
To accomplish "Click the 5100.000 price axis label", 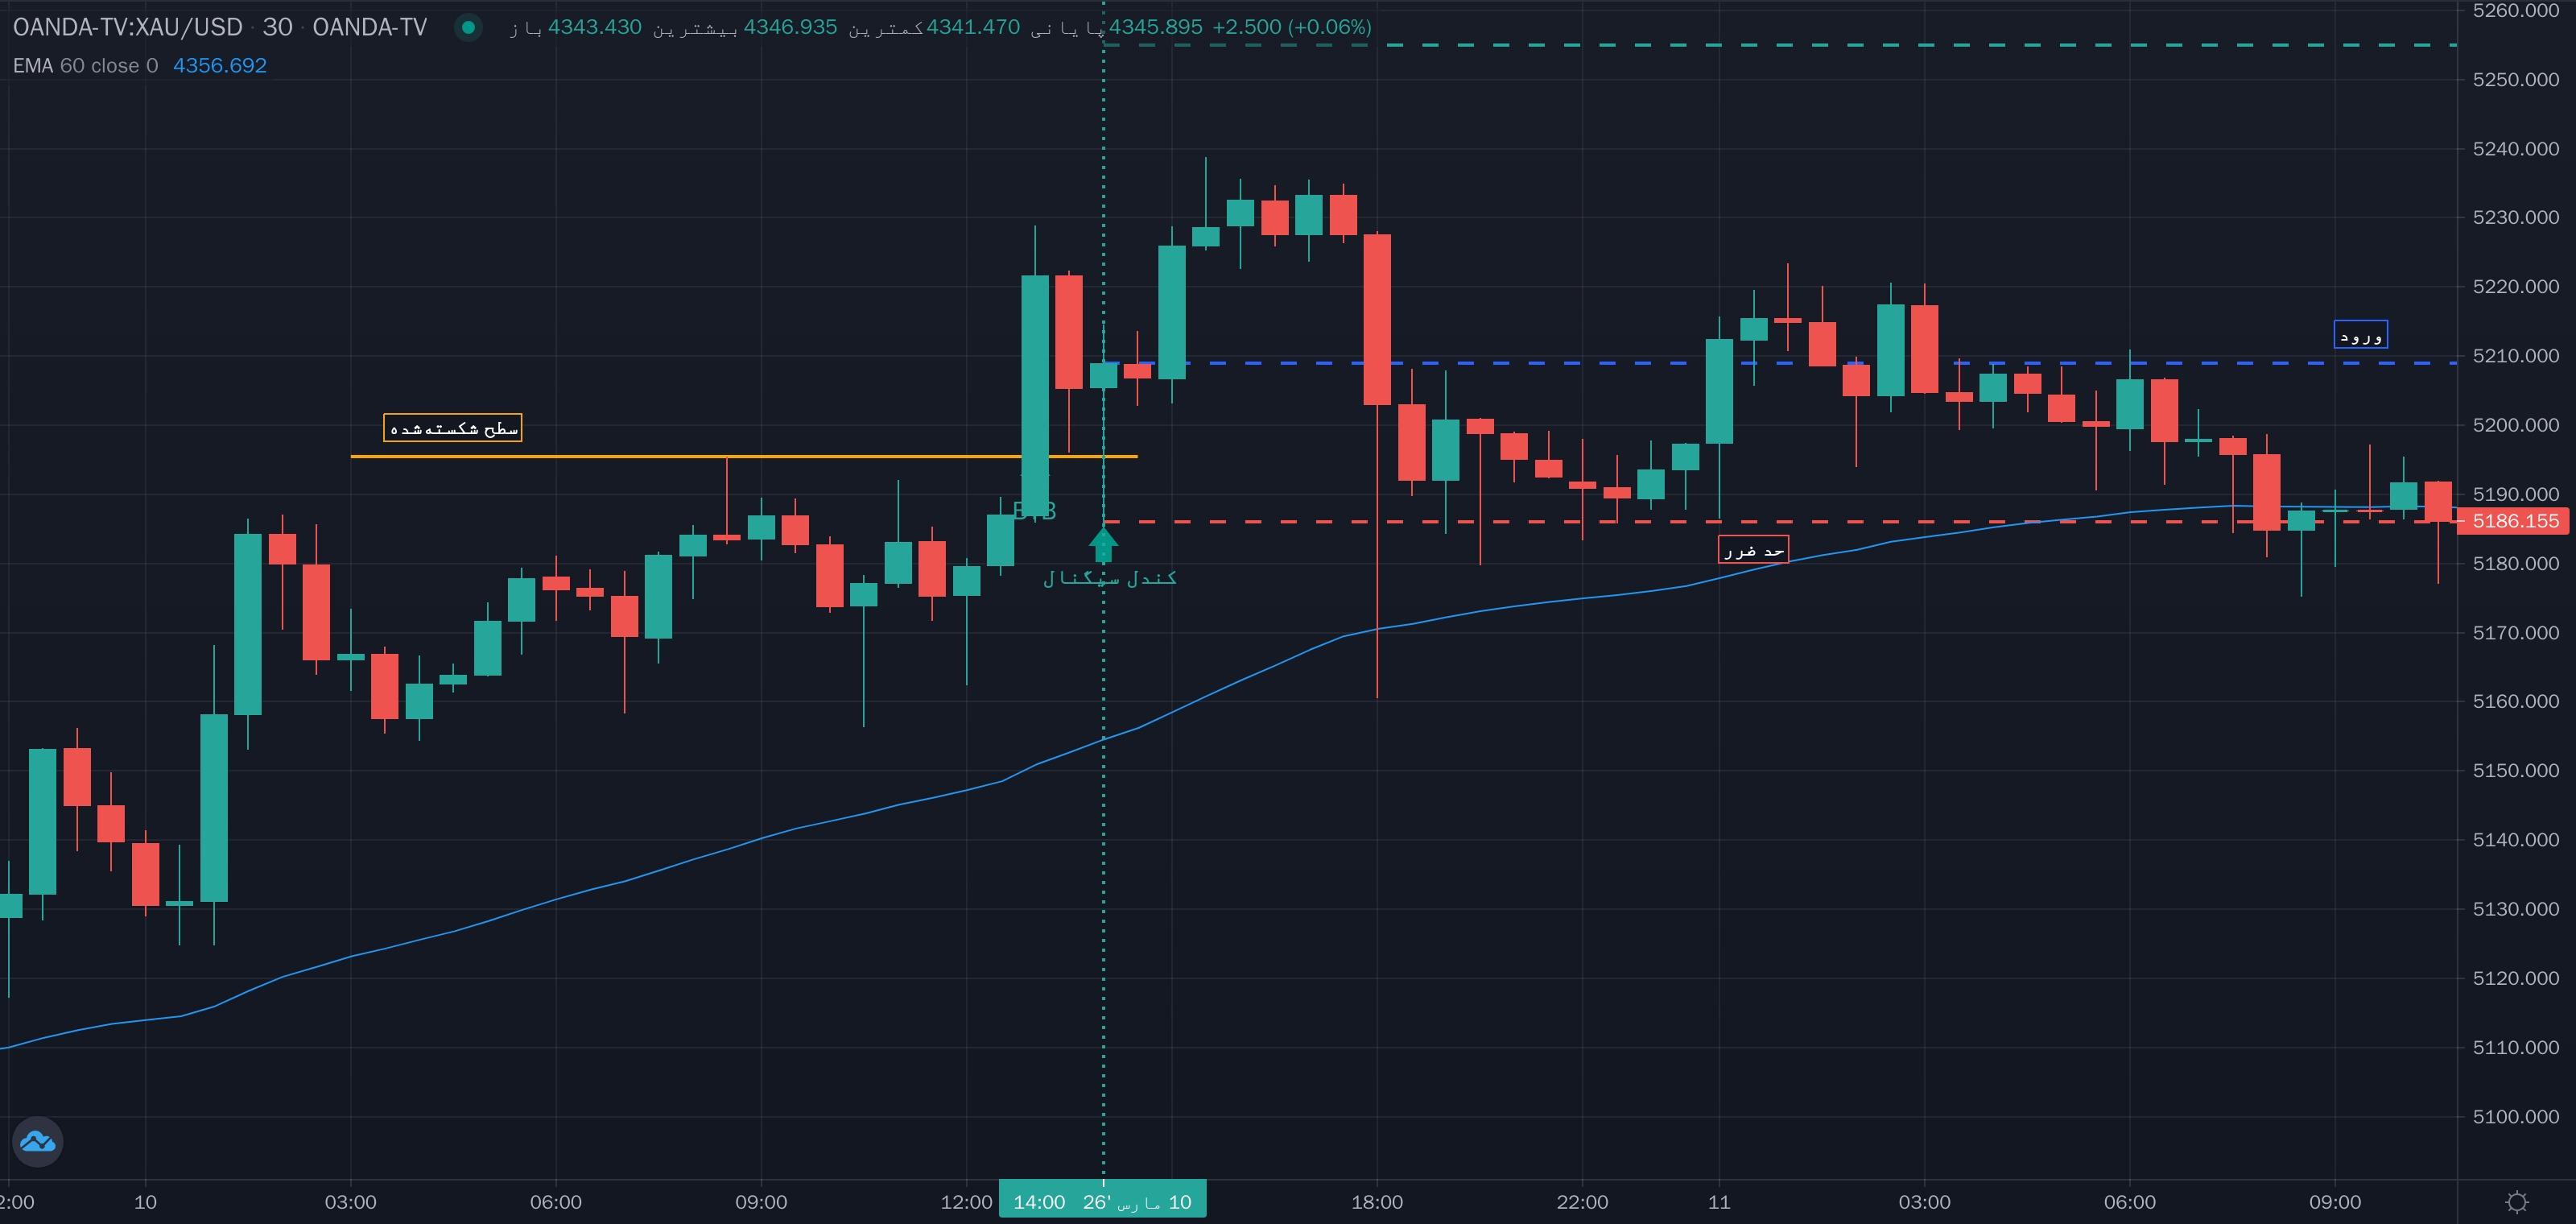I will [2515, 1116].
